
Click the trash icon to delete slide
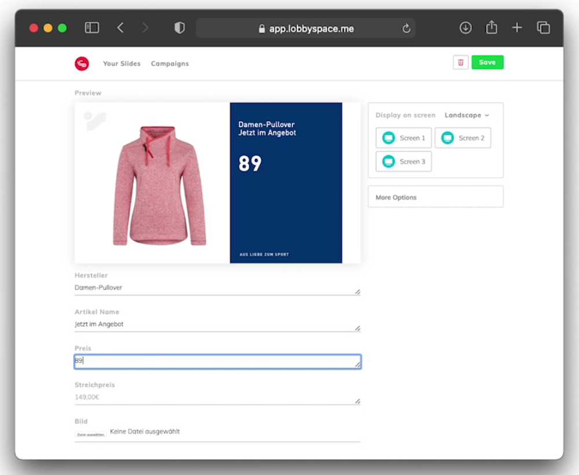pyautogui.click(x=460, y=62)
